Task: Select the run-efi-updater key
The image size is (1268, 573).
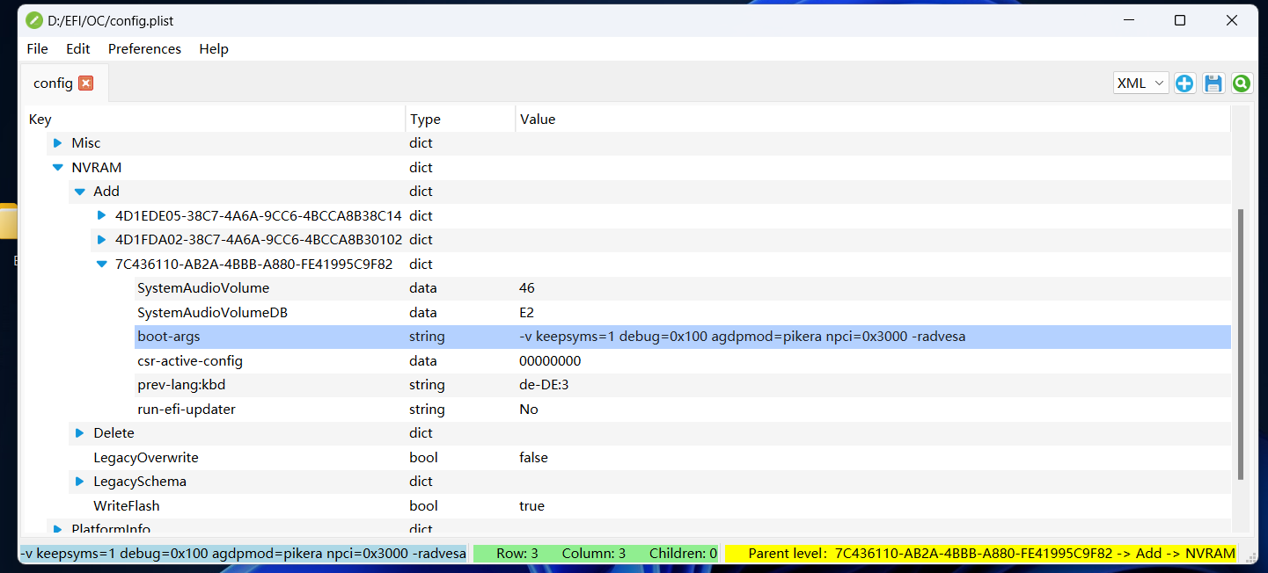Action: [187, 410]
